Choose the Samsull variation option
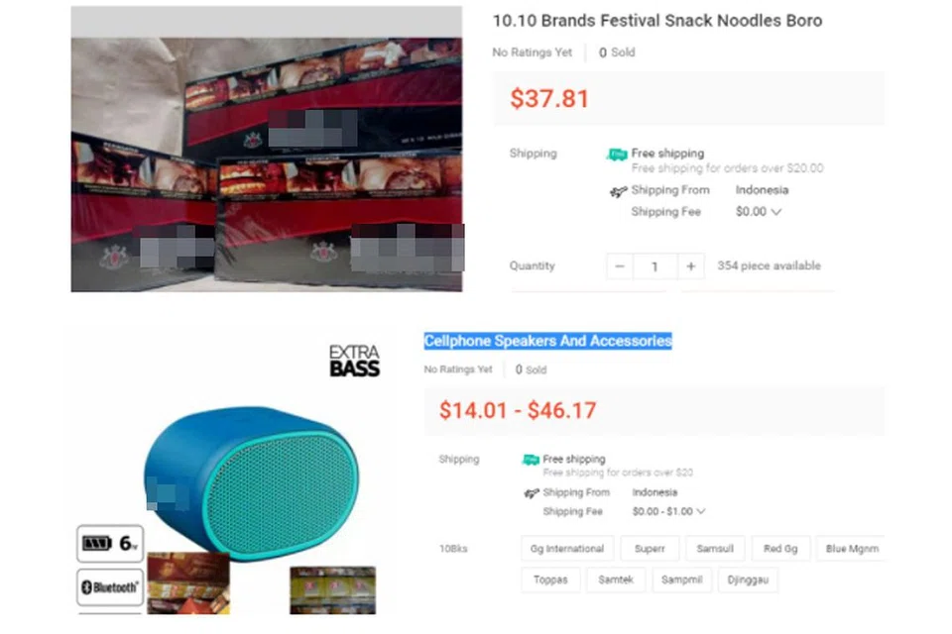The height and width of the screenshot is (634, 952). [x=715, y=548]
